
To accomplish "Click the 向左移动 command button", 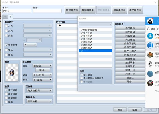I will (130, 32).
